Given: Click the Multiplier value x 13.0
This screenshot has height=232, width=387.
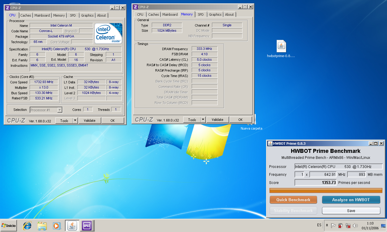Looking at the screenshot, I should (x=44, y=88).
